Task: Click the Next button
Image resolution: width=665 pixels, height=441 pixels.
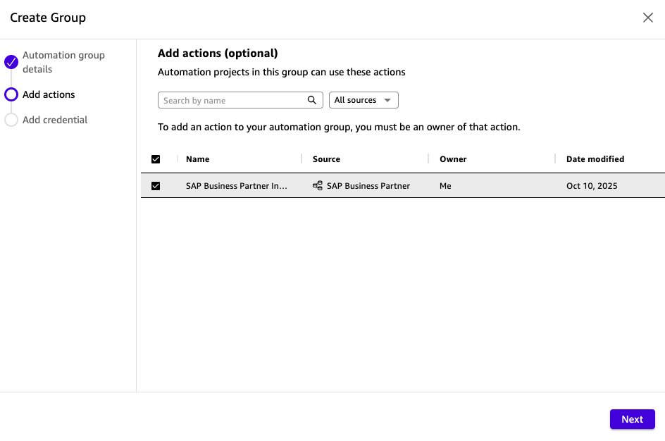Action: coord(632,419)
